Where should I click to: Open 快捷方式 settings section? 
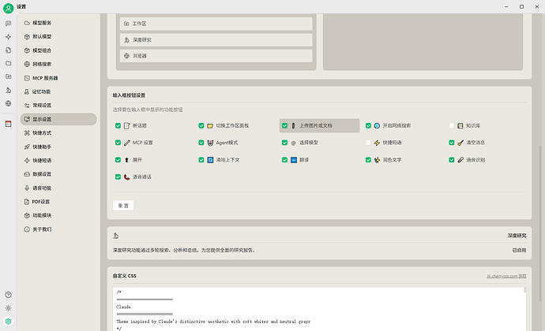pyautogui.click(x=58, y=133)
